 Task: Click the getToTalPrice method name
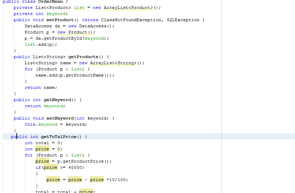(58, 137)
